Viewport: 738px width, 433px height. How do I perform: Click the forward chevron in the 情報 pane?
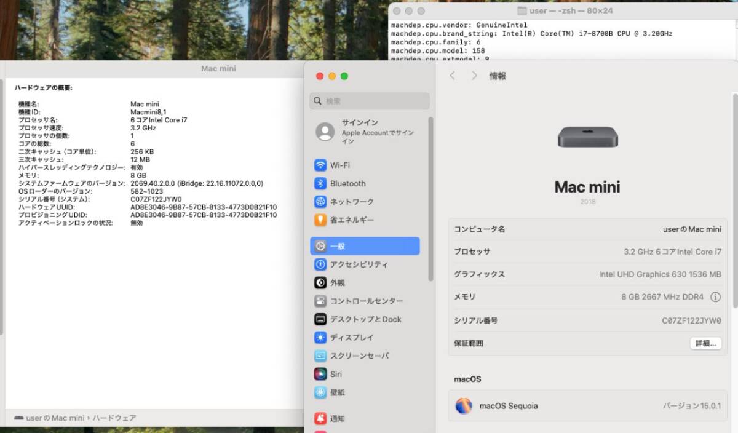click(473, 75)
